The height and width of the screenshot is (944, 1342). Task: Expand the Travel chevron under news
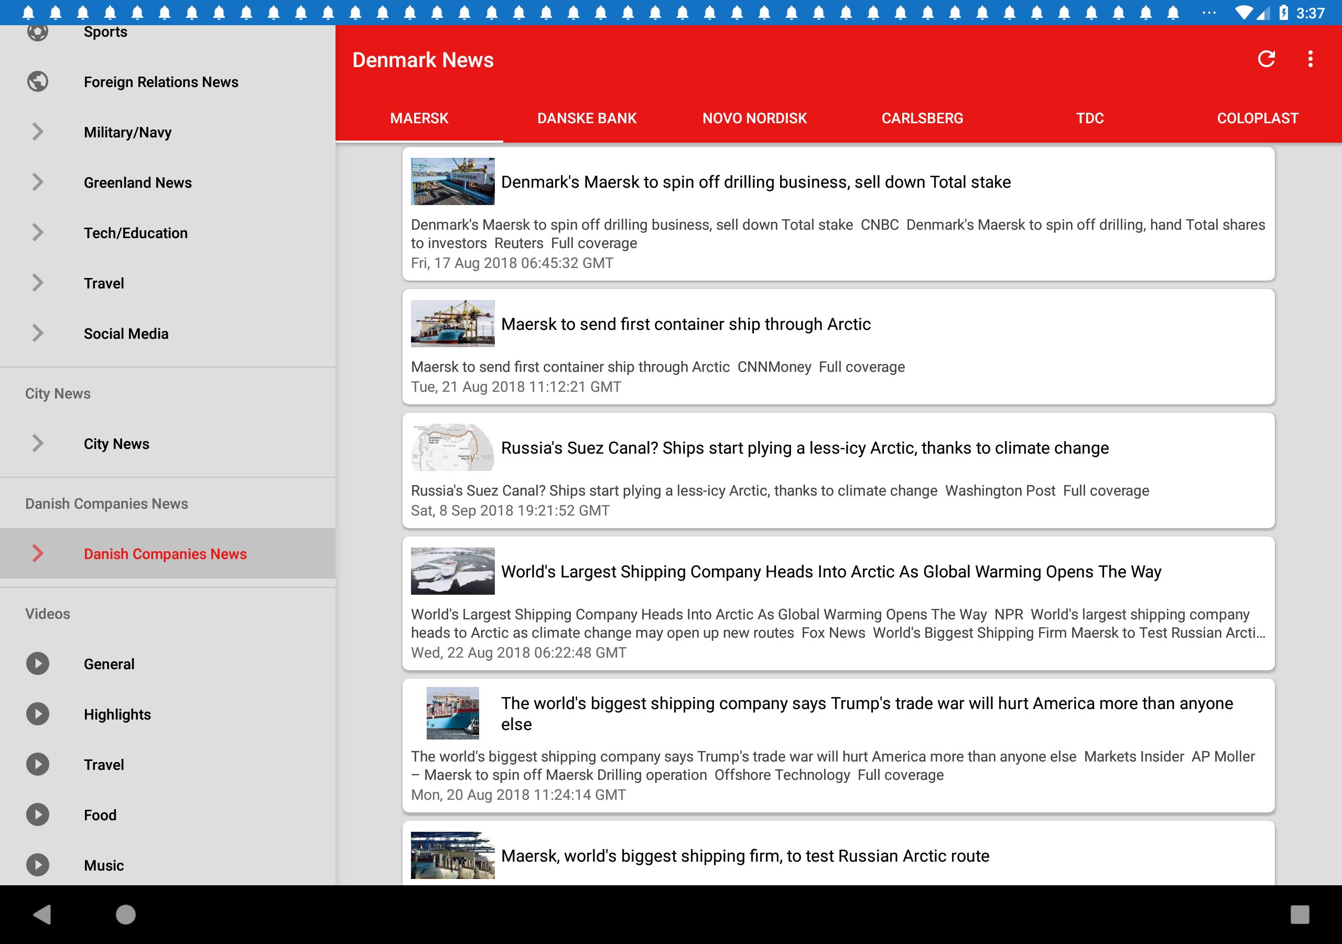pyautogui.click(x=38, y=283)
